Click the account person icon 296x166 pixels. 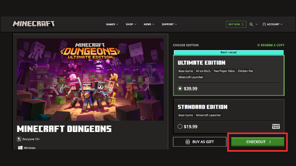[264, 24]
